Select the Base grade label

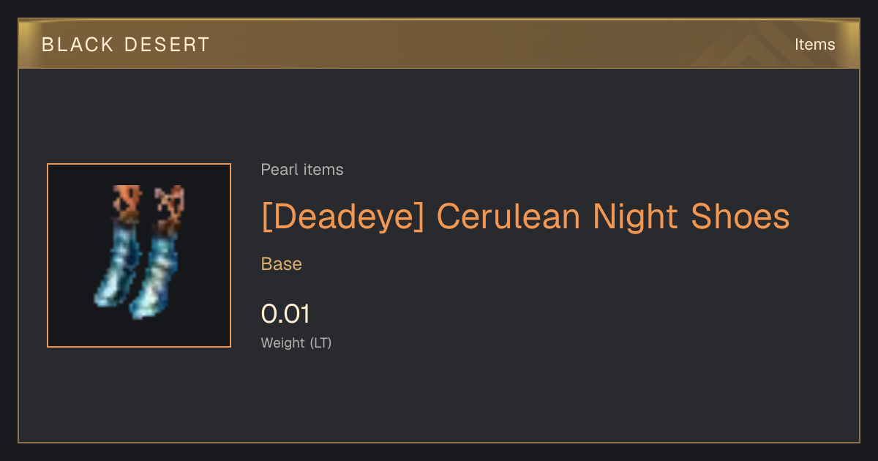point(282,264)
